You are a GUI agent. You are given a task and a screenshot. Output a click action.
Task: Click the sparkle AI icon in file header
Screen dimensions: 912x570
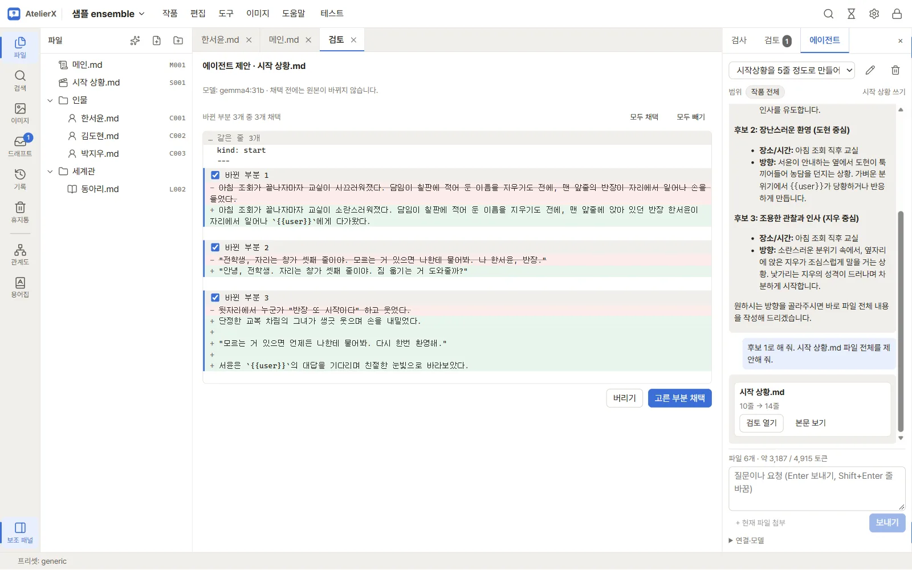coord(135,40)
